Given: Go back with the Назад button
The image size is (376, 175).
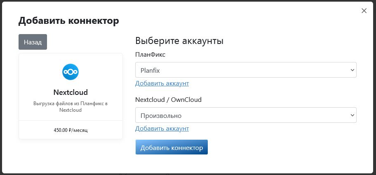Looking at the screenshot, I should click(33, 42).
